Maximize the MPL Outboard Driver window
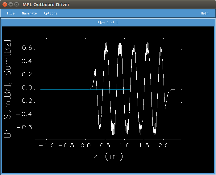The width and height of the screenshot is (216, 175). (x=16, y=5)
